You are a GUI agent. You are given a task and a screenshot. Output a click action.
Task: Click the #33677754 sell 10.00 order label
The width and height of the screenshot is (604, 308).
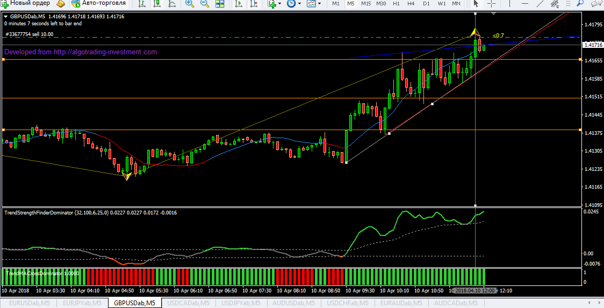click(29, 34)
